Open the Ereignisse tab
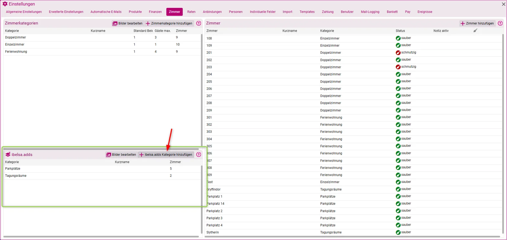The width and height of the screenshot is (507, 240). click(425, 12)
